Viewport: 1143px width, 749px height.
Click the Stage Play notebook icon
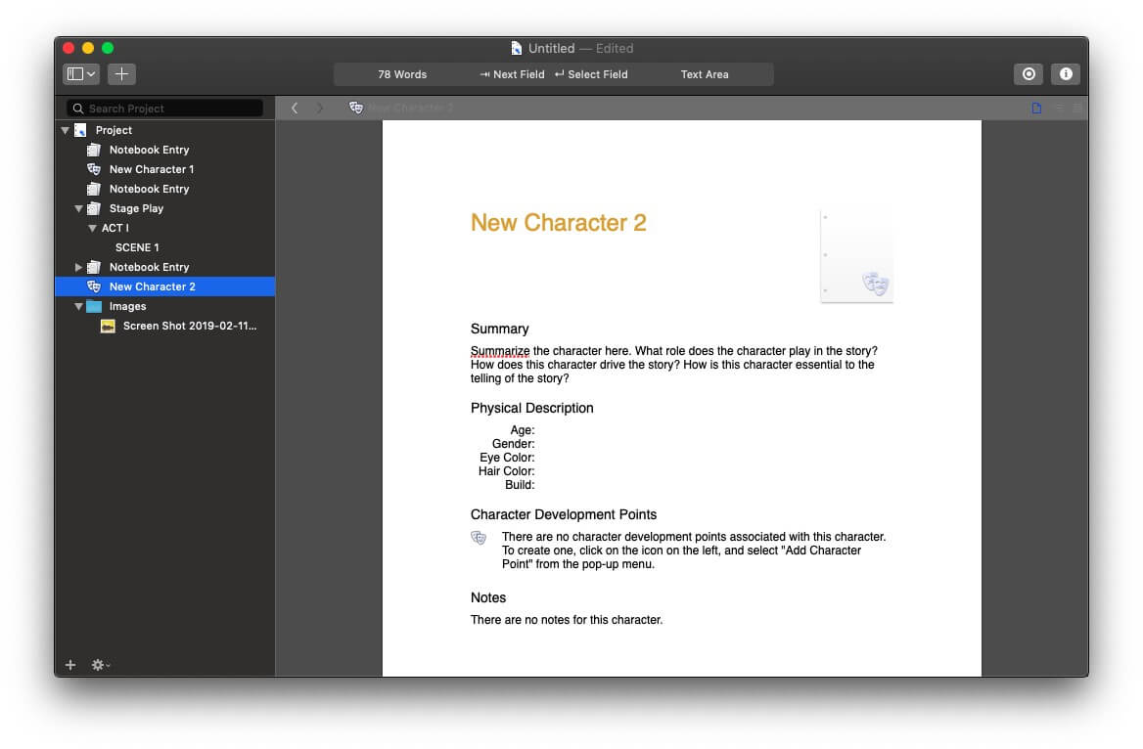tap(94, 208)
